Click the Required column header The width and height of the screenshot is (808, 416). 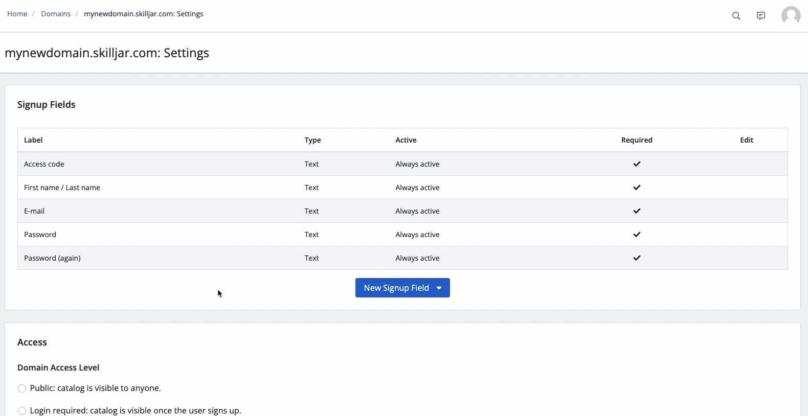pyautogui.click(x=637, y=140)
